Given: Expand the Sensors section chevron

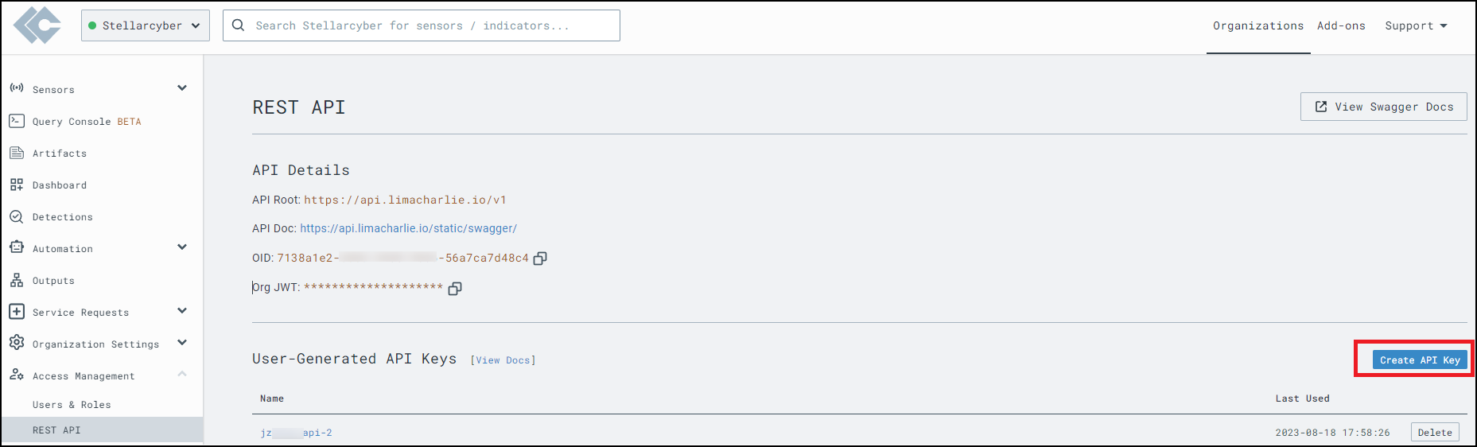Looking at the screenshot, I should click(x=182, y=88).
